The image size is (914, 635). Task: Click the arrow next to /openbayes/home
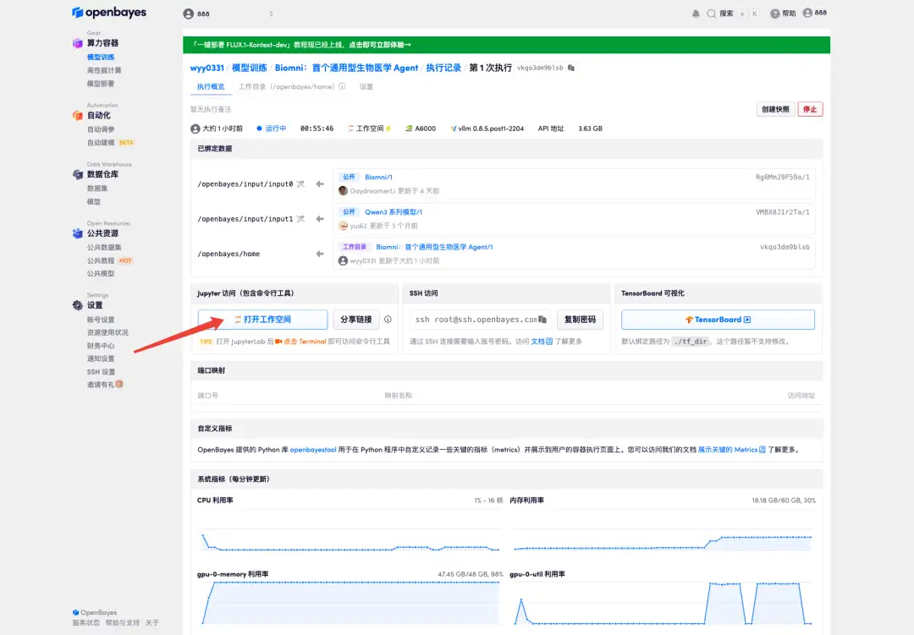point(319,254)
